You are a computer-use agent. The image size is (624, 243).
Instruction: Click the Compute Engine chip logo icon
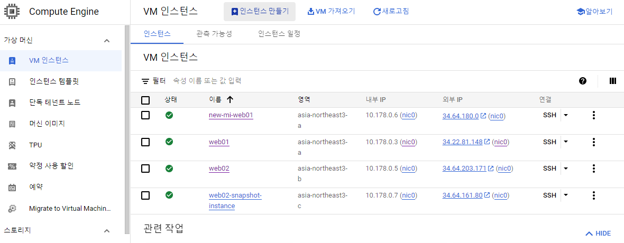coord(12,11)
